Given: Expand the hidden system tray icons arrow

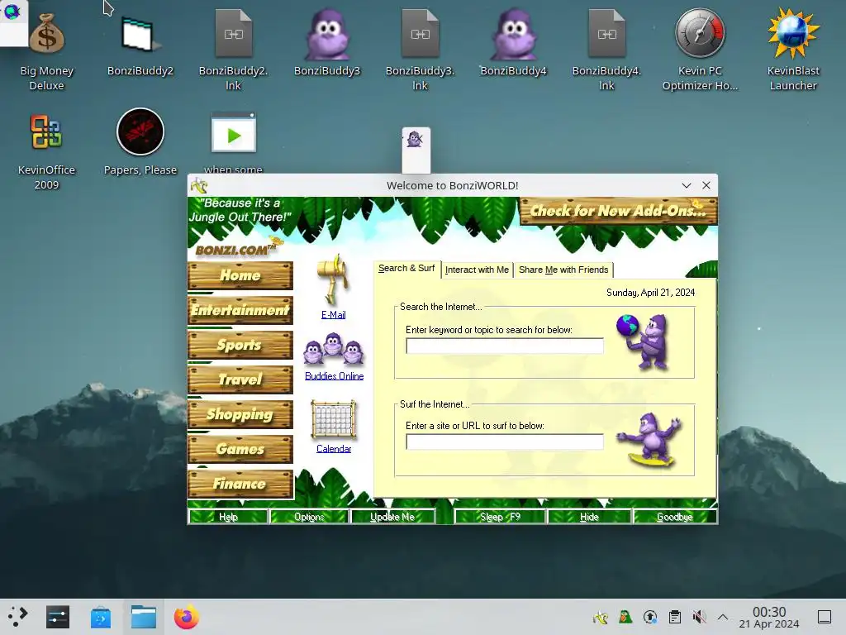Looking at the screenshot, I should click(x=723, y=617).
